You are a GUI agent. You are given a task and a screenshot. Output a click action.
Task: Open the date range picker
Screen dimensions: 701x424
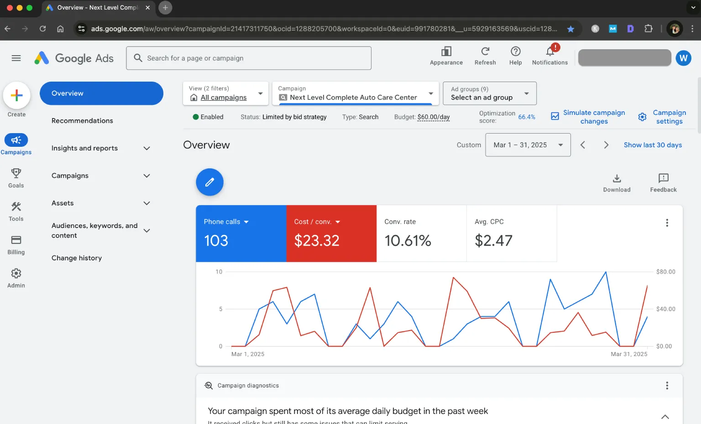coord(528,145)
